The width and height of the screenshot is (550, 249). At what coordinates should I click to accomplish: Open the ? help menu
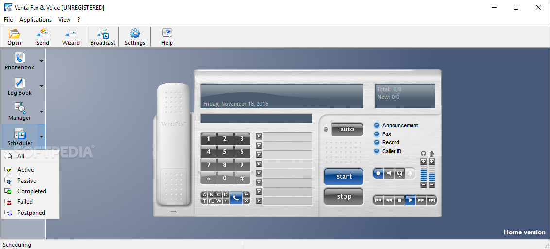(79, 20)
